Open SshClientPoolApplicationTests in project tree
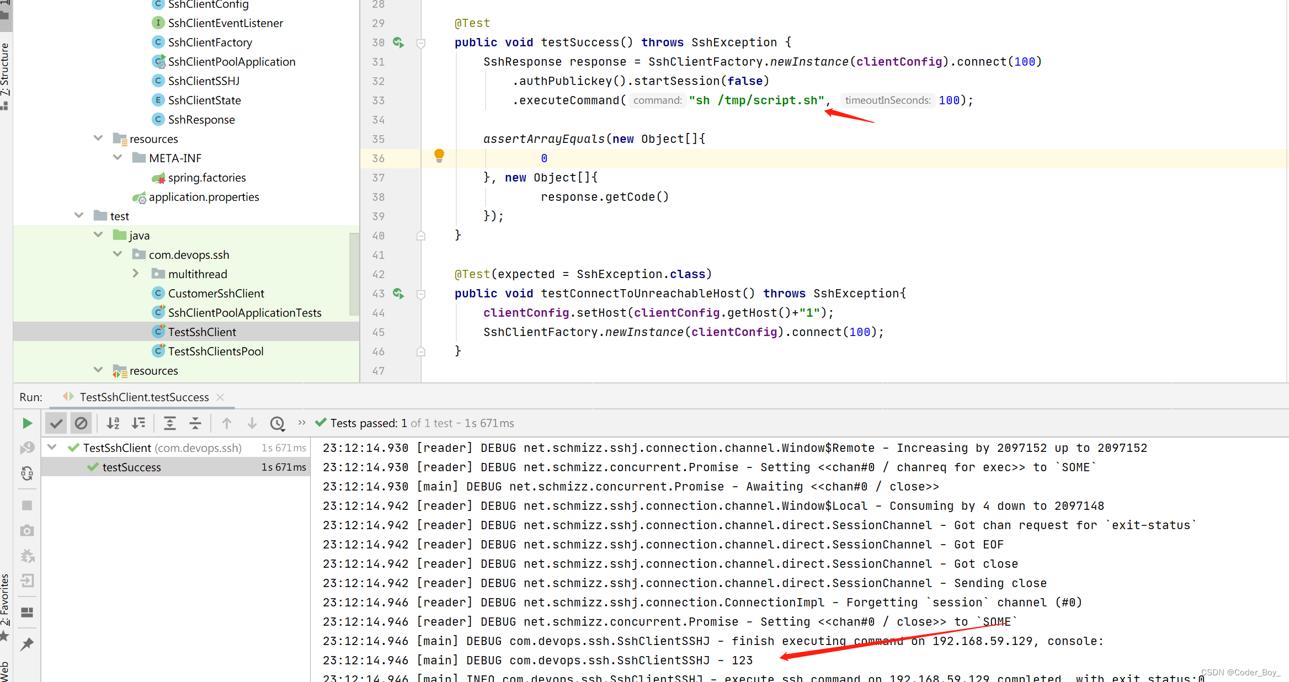The width and height of the screenshot is (1289, 682). (244, 313)
